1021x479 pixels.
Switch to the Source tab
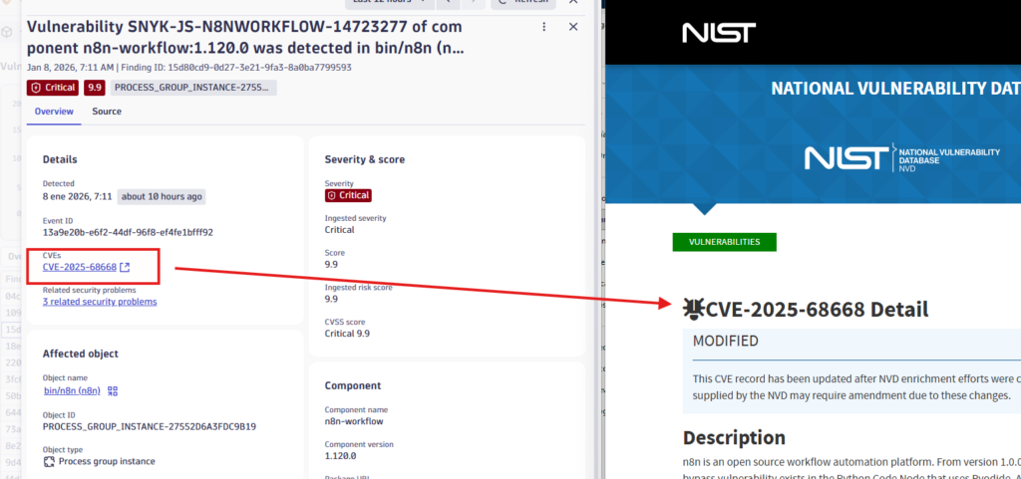click(x=107, y=112)
